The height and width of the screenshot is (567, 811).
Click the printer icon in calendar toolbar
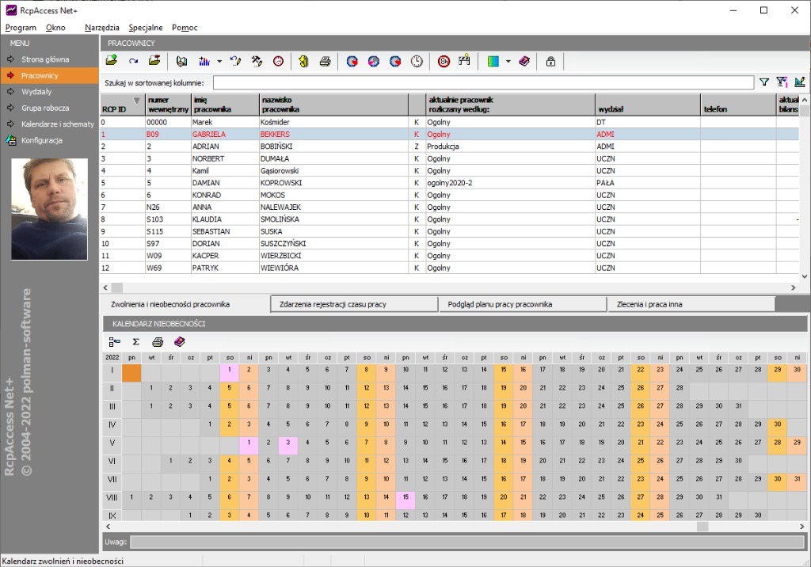click(x=158, y=342)
